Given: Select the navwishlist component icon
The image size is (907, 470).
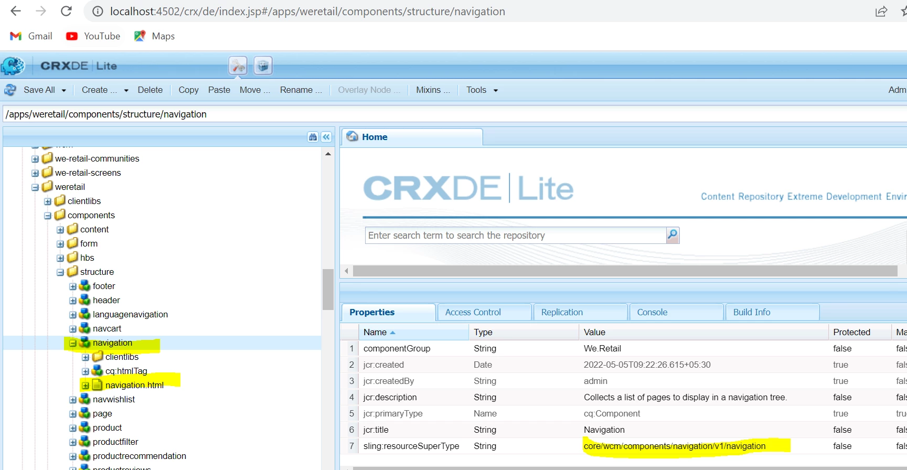Looking at the screenshot, I should pyautogui.click(x=84, y=399).
